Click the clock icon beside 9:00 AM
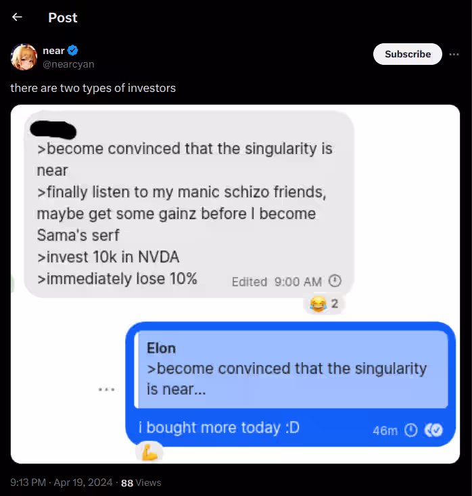Image resolution: width=472 pixels, height=496 pixels. 335,281
